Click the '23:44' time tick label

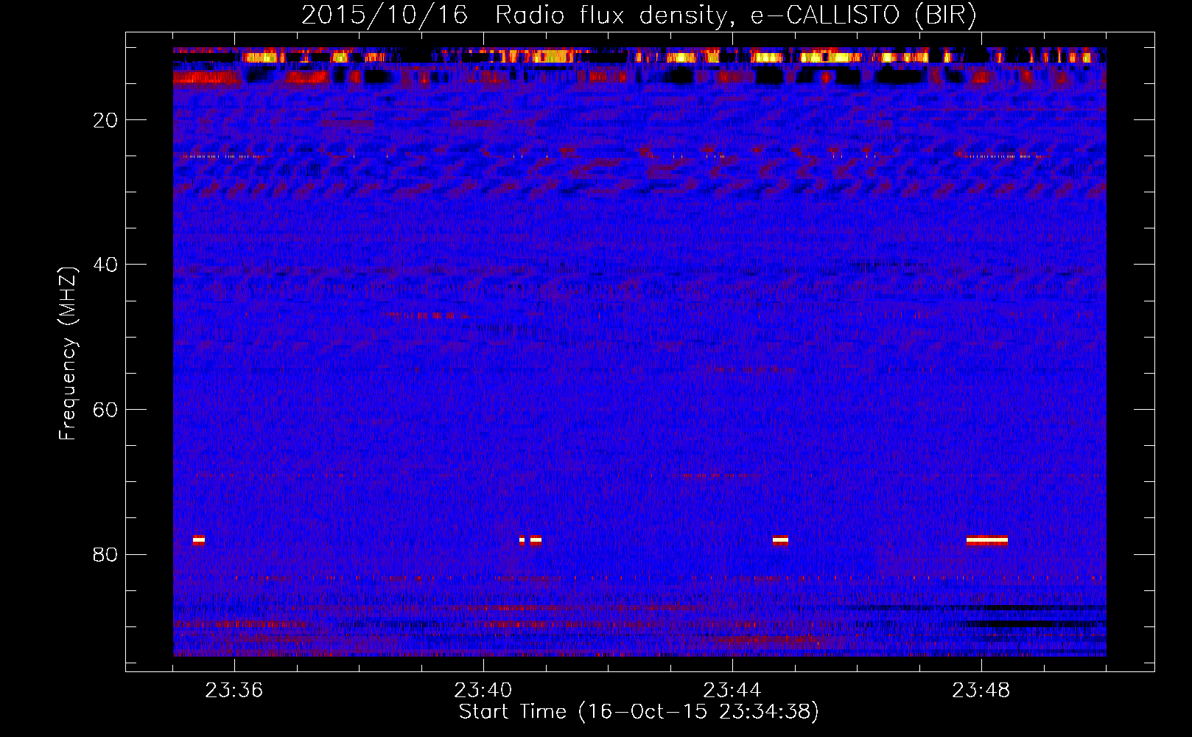[x=732, y=691]
